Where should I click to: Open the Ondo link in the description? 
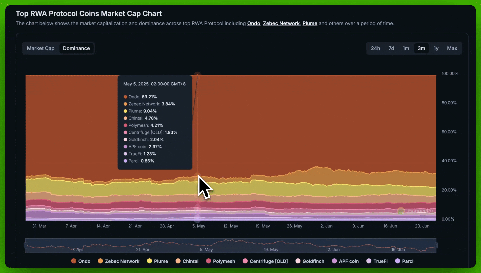254,23
